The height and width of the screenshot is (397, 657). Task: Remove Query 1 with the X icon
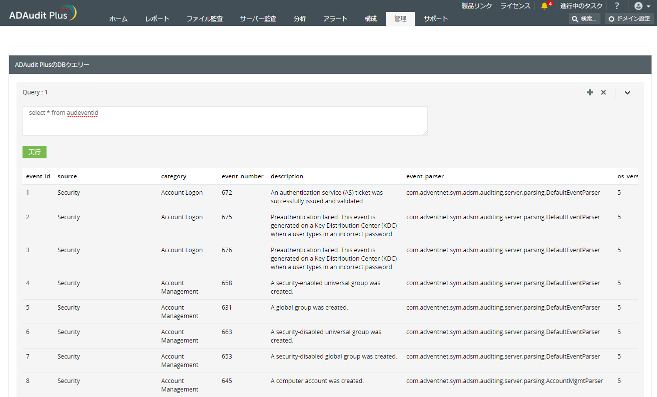[x=603, y=92]
